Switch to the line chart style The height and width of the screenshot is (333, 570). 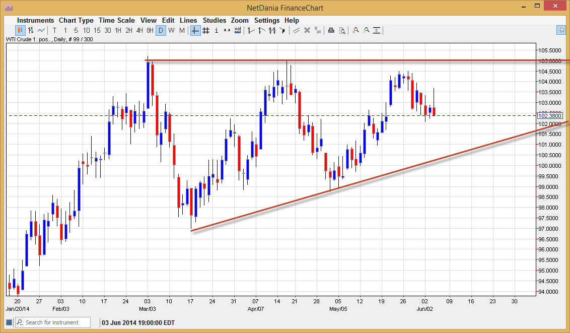click(41, 30)
